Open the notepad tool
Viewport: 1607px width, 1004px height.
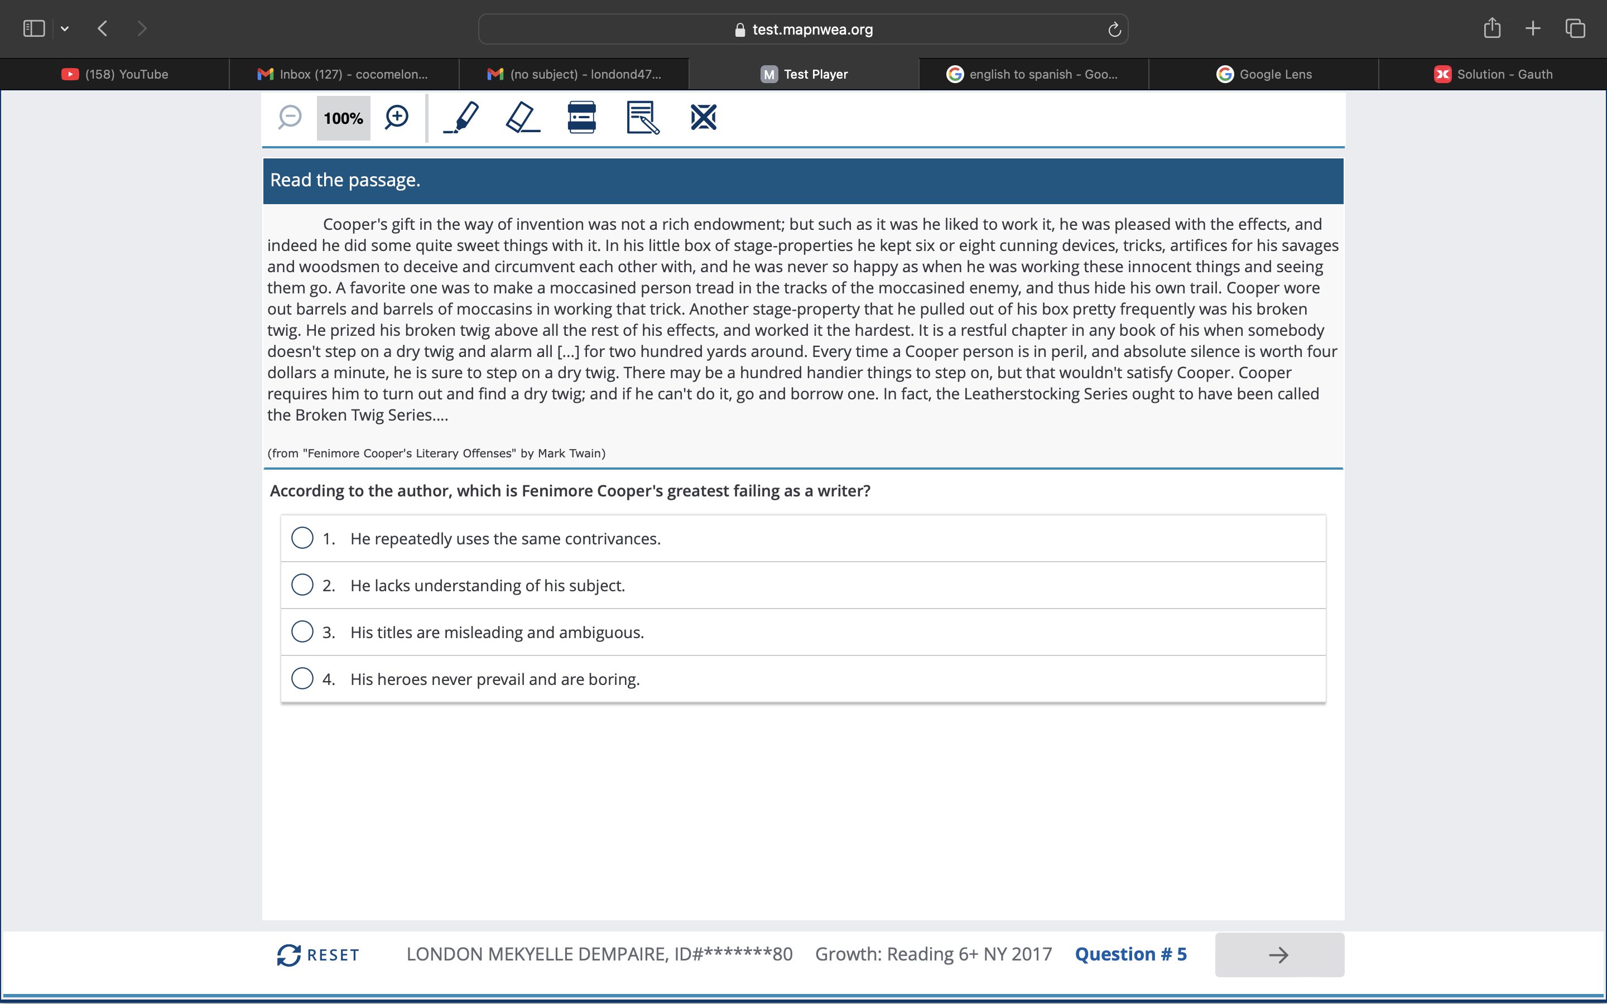coord(643,118)
